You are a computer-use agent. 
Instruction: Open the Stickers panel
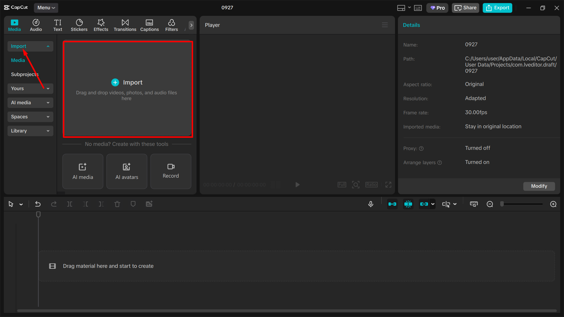(79, 25)
